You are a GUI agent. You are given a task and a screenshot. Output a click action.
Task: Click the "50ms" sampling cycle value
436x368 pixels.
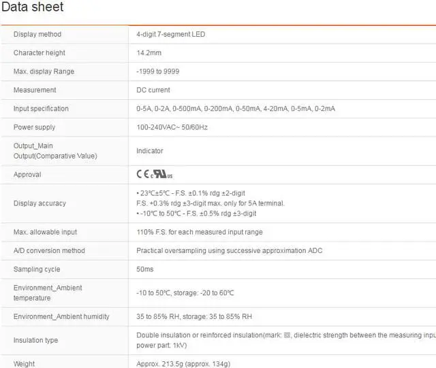(145, 269)
